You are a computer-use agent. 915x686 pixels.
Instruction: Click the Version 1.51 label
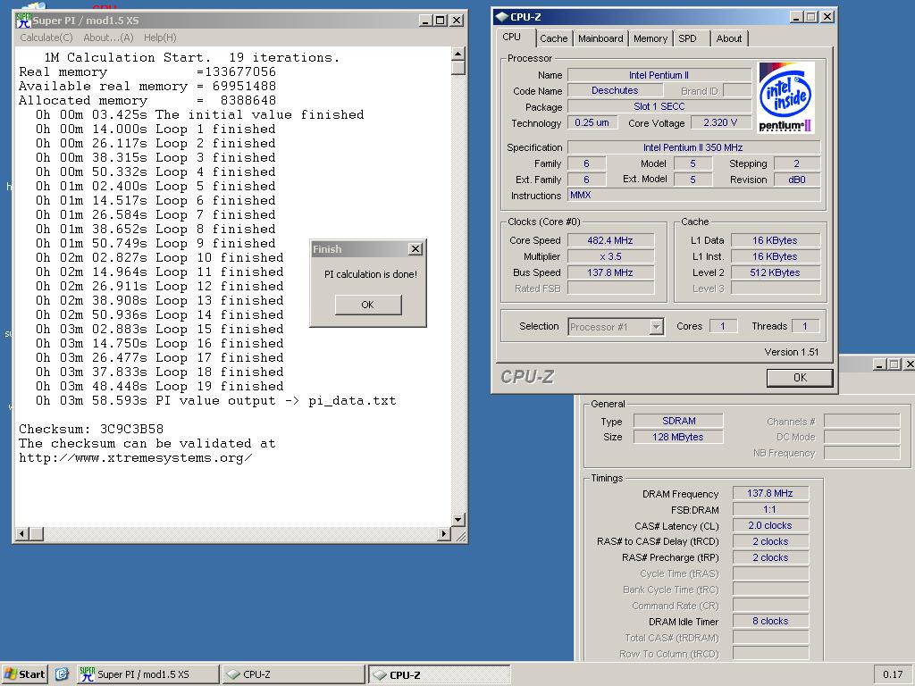click(x=792, y=352)
